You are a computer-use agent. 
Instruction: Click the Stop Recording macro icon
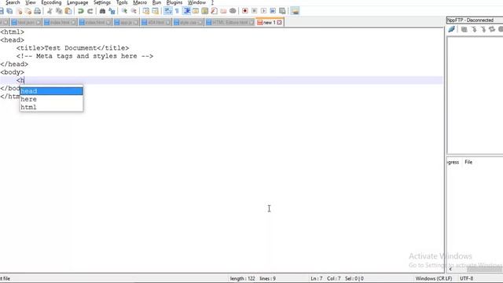click(x=254, y=11)
